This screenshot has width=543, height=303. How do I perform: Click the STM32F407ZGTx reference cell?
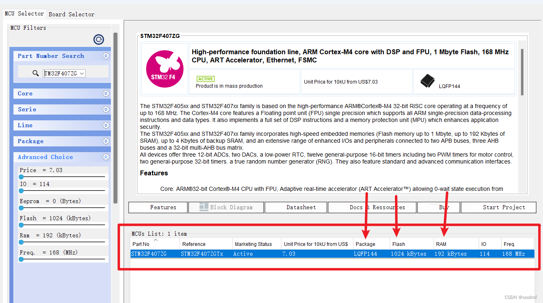[206, 254]
